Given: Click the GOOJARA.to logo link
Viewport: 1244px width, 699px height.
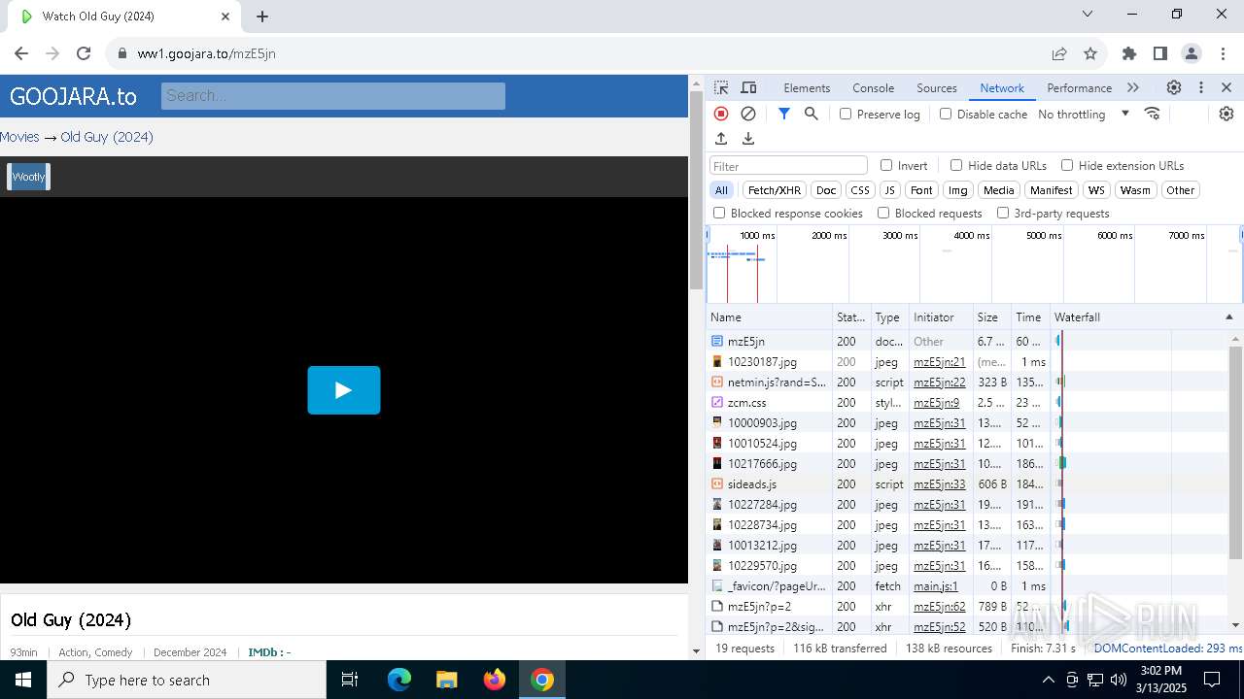Looking at the screenshot, I should coord(73,96).
